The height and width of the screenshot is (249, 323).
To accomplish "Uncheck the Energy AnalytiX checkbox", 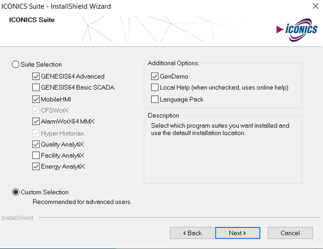I will click(36, 166).
